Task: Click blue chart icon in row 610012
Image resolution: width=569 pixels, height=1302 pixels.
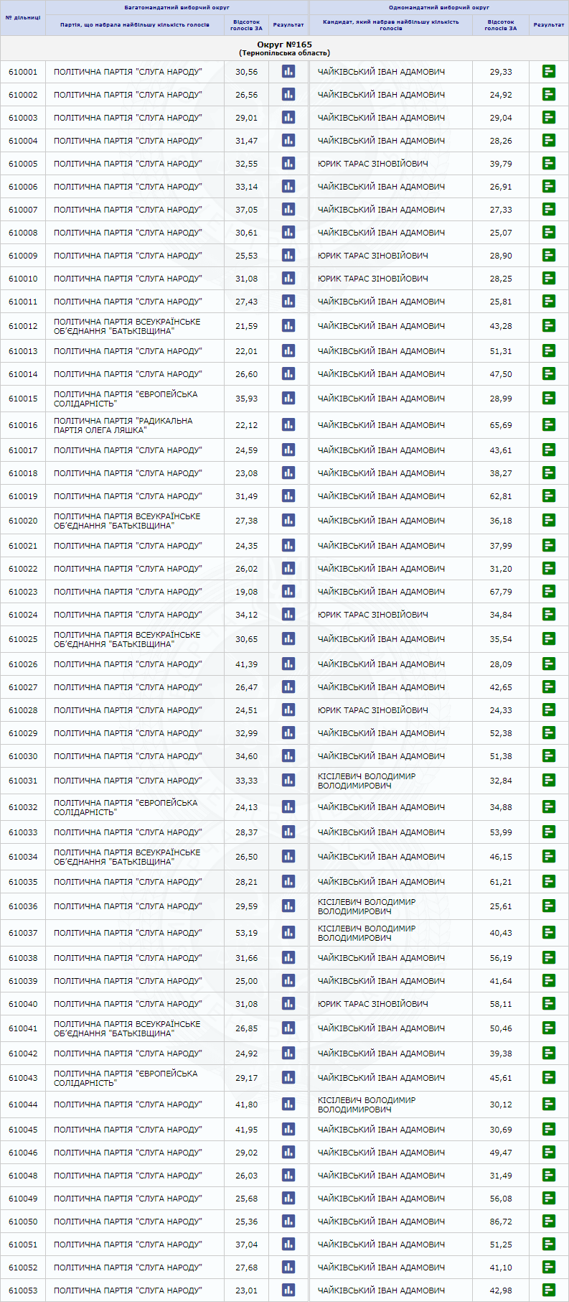Action: [x=288, y=325]
